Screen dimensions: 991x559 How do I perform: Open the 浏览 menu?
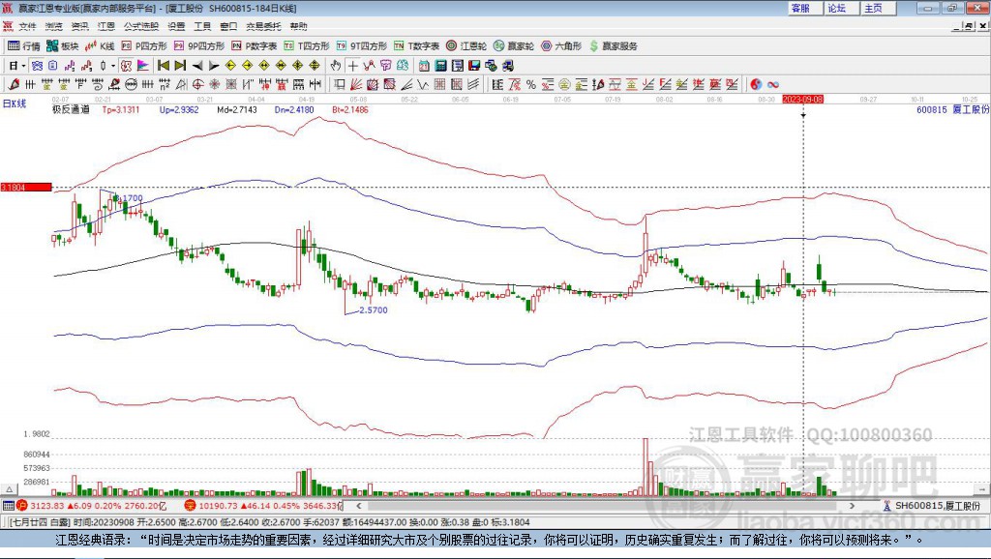54,26
